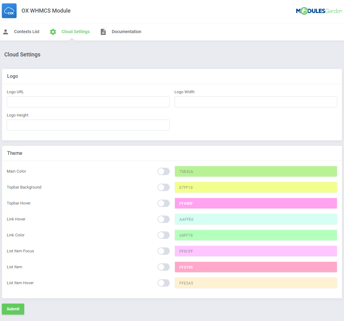
Task: Pick the Link Hover AAFFE6 color field
Action: click(x=256, y=219)
